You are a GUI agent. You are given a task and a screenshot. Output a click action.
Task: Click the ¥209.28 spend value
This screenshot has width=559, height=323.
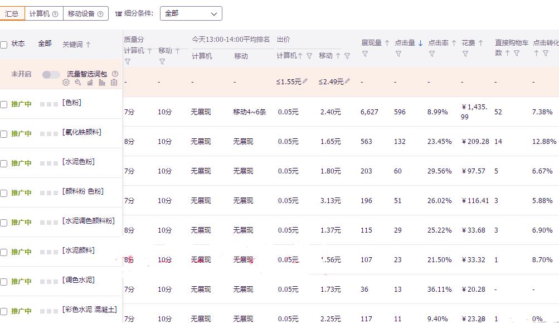(x=475, y=142)
